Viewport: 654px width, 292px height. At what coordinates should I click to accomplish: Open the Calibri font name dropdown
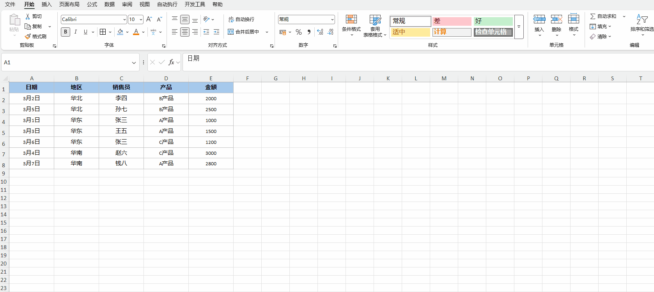(x=124, y=19)
